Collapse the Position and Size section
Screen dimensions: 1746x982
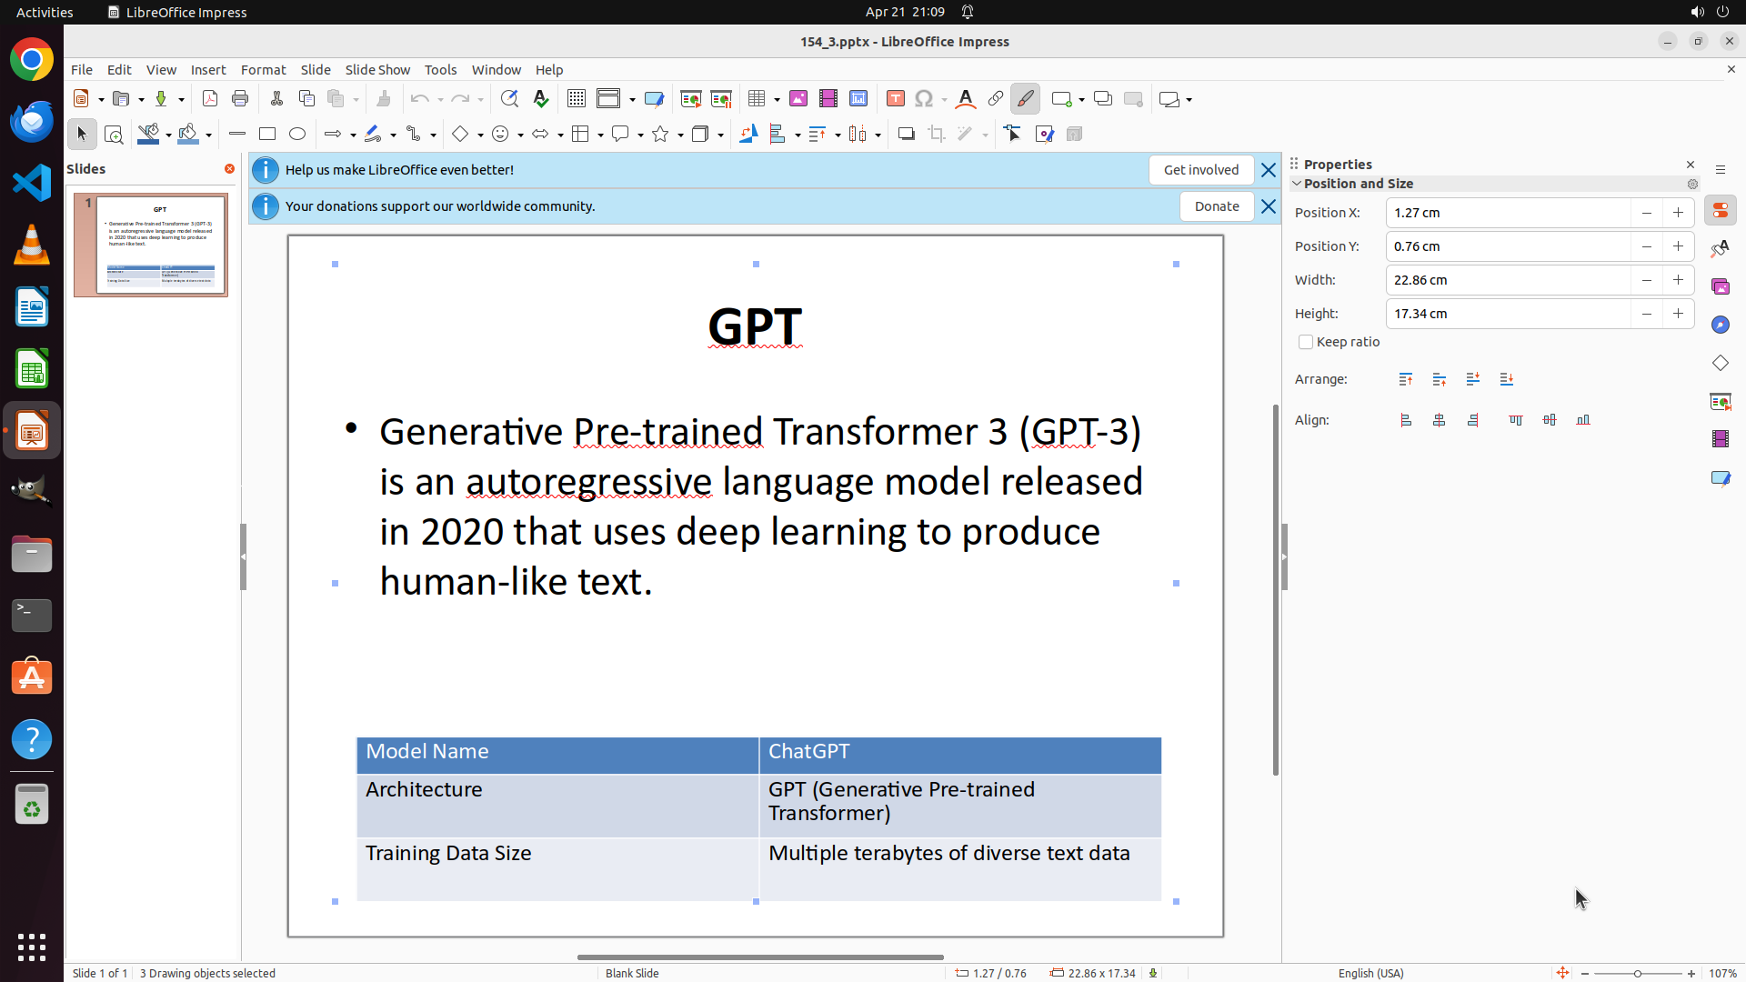[1298, 184]
